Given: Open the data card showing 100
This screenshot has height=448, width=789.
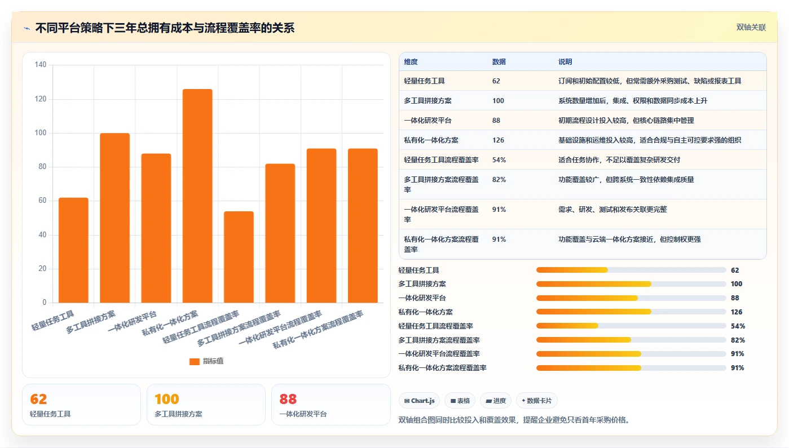Looking at the screenshot, I should point(206,405).
